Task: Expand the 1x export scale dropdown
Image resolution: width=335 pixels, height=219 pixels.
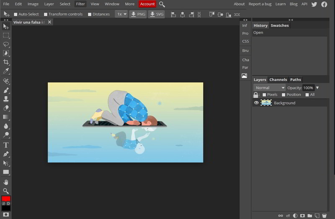Action: [121, 14]
